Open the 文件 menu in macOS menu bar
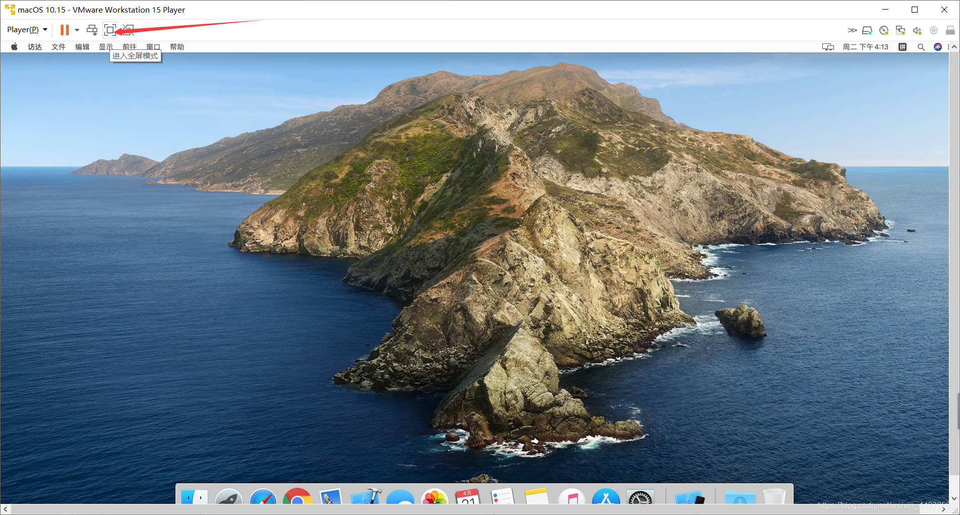This screenshot has width=960, height=515. pos(58,47)
